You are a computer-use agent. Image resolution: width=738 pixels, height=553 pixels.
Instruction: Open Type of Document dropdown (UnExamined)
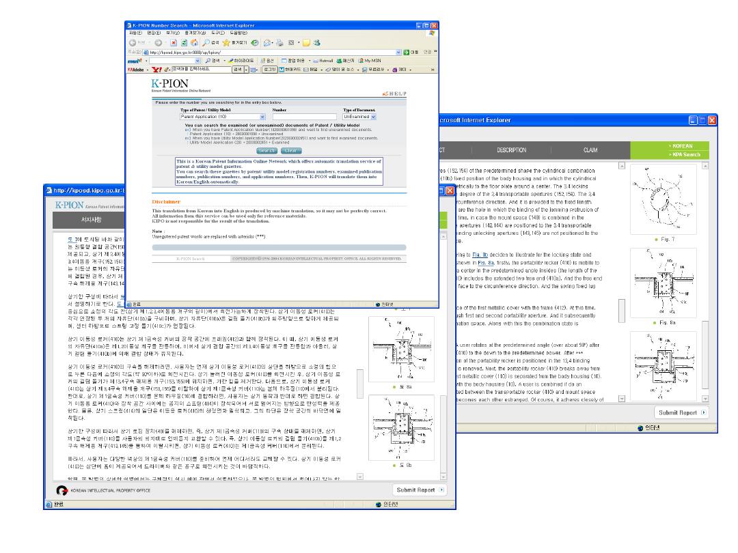(373, 117)
